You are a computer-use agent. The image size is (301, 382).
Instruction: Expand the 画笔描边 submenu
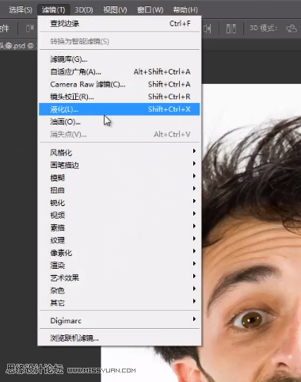pos(120,165)
